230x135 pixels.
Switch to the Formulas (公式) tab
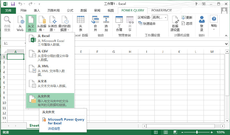click(x=70, y=10)
